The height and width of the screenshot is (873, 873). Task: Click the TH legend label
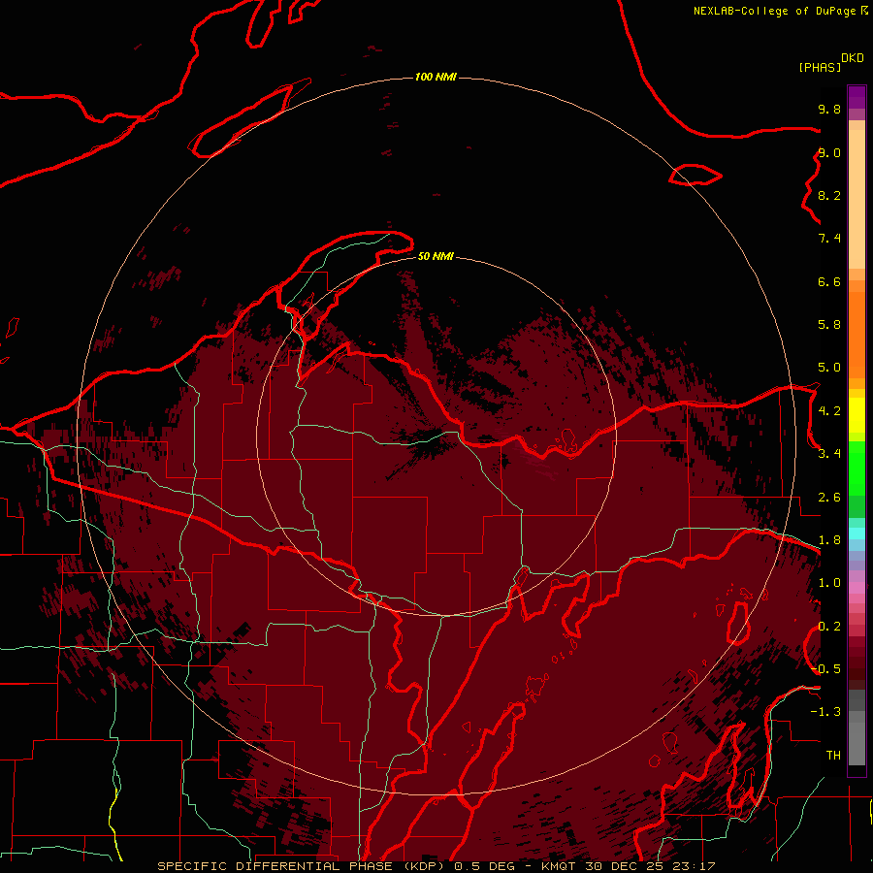tap(833, 756)
